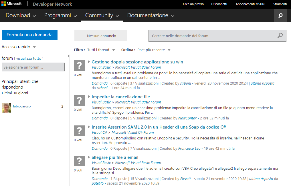Click ultima risposta link in first thread
The width and height of the screenshot is (291, 186).
(x=262, y=83)
